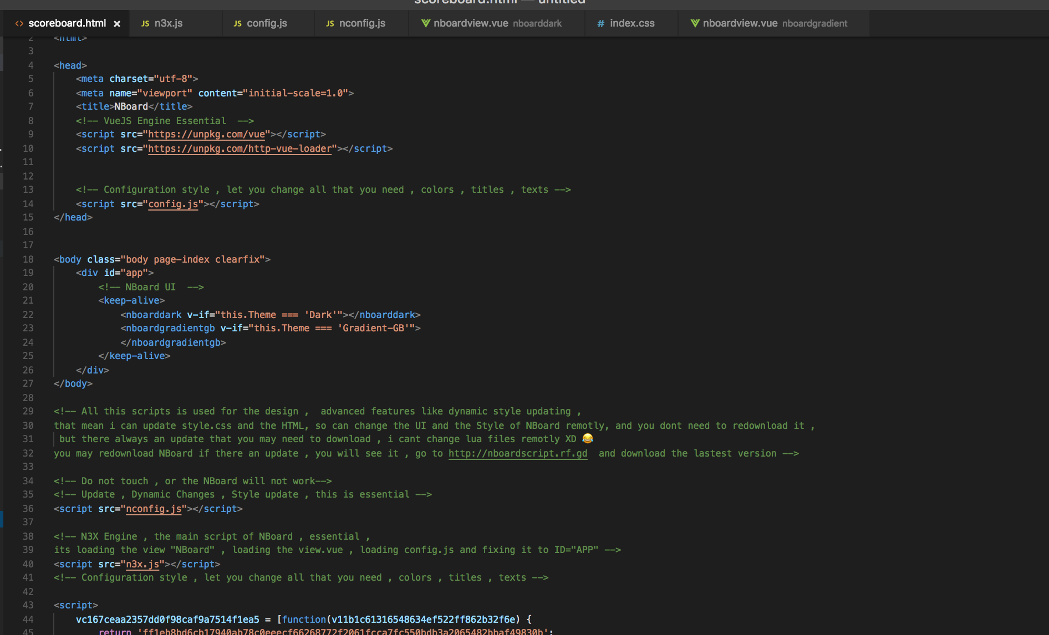Click the opening script tag on line 43
Image resolution: width=1049 pixels, height=635 pixels.
point(76,605)
